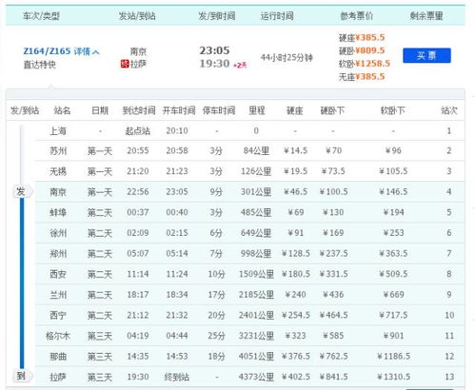Click the 里程 column header
Viewport: 475px width, 390px height.
(257, 110)
